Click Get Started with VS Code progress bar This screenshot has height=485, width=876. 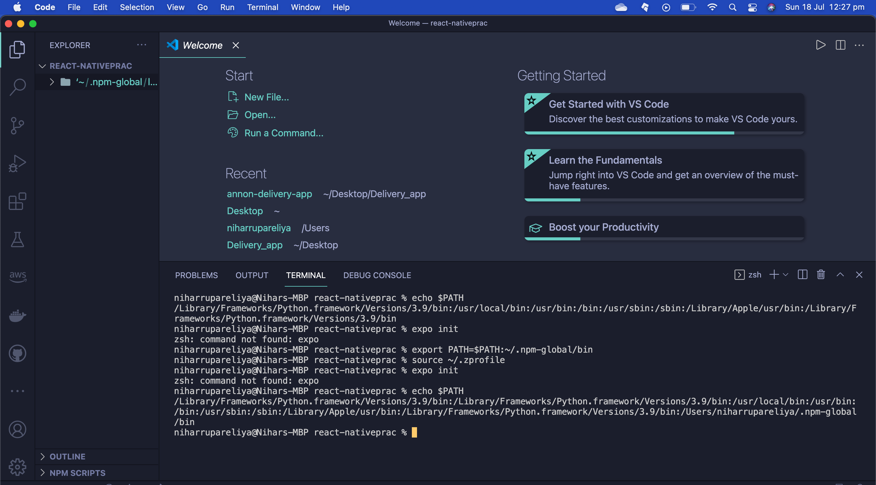(x=664, y=133)
